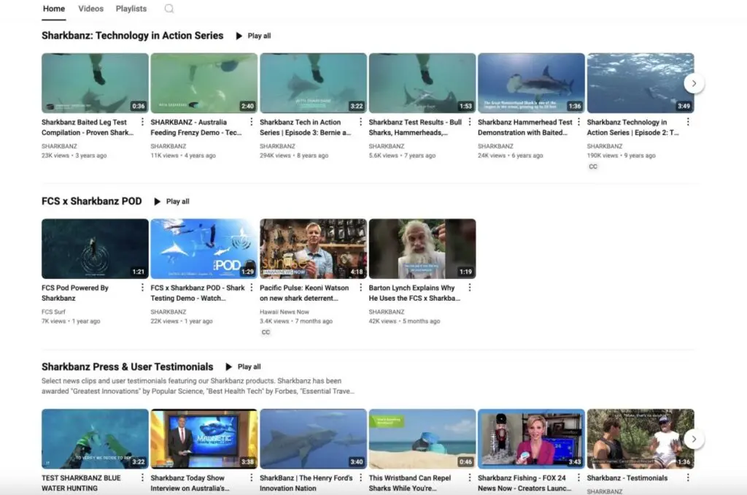This screenshot has width=747, height=495.
Task: Play all Press & User Testimonials videos
Action: tap(243, 367)
